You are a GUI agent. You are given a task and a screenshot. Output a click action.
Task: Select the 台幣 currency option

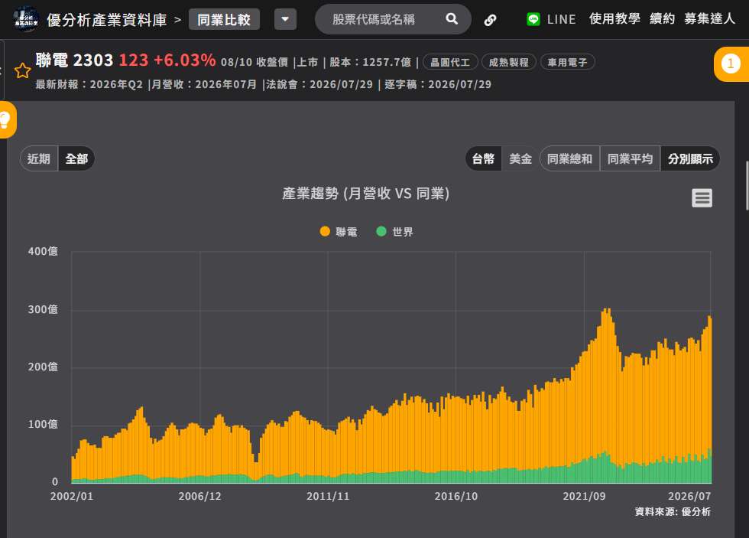pyautogui.click(x=483, y=158)
